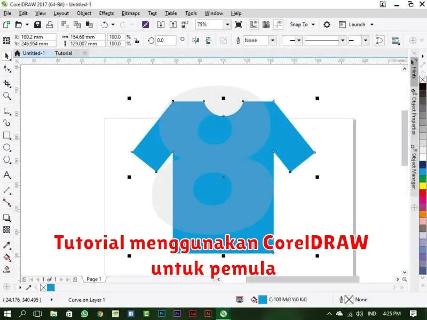Click the Full-screen preview icon
427x320 pixels.
238,25
